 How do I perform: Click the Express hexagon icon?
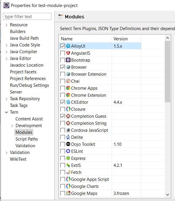[x=68, y=158]
